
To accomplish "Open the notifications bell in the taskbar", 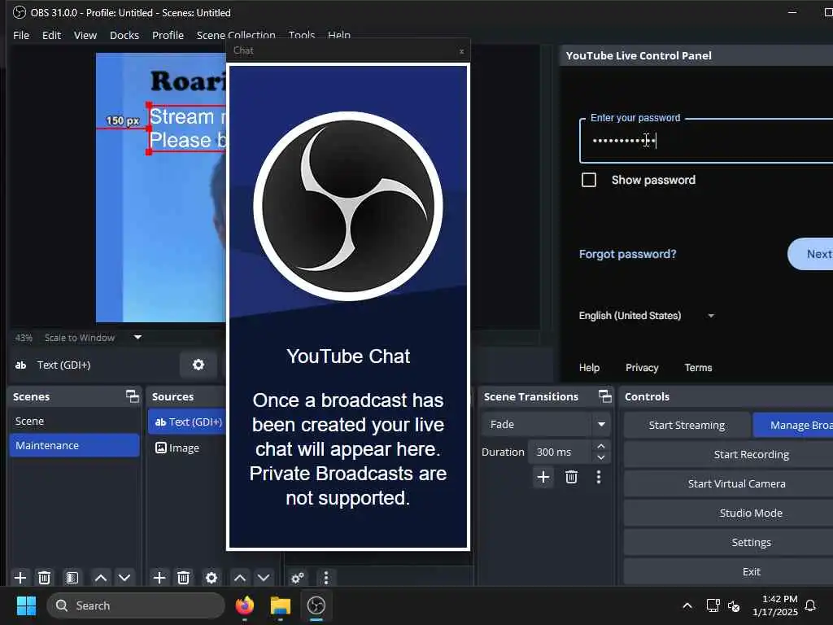I will click(811, 605).
